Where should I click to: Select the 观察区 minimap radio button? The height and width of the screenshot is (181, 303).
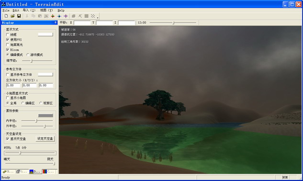point(41,103)
